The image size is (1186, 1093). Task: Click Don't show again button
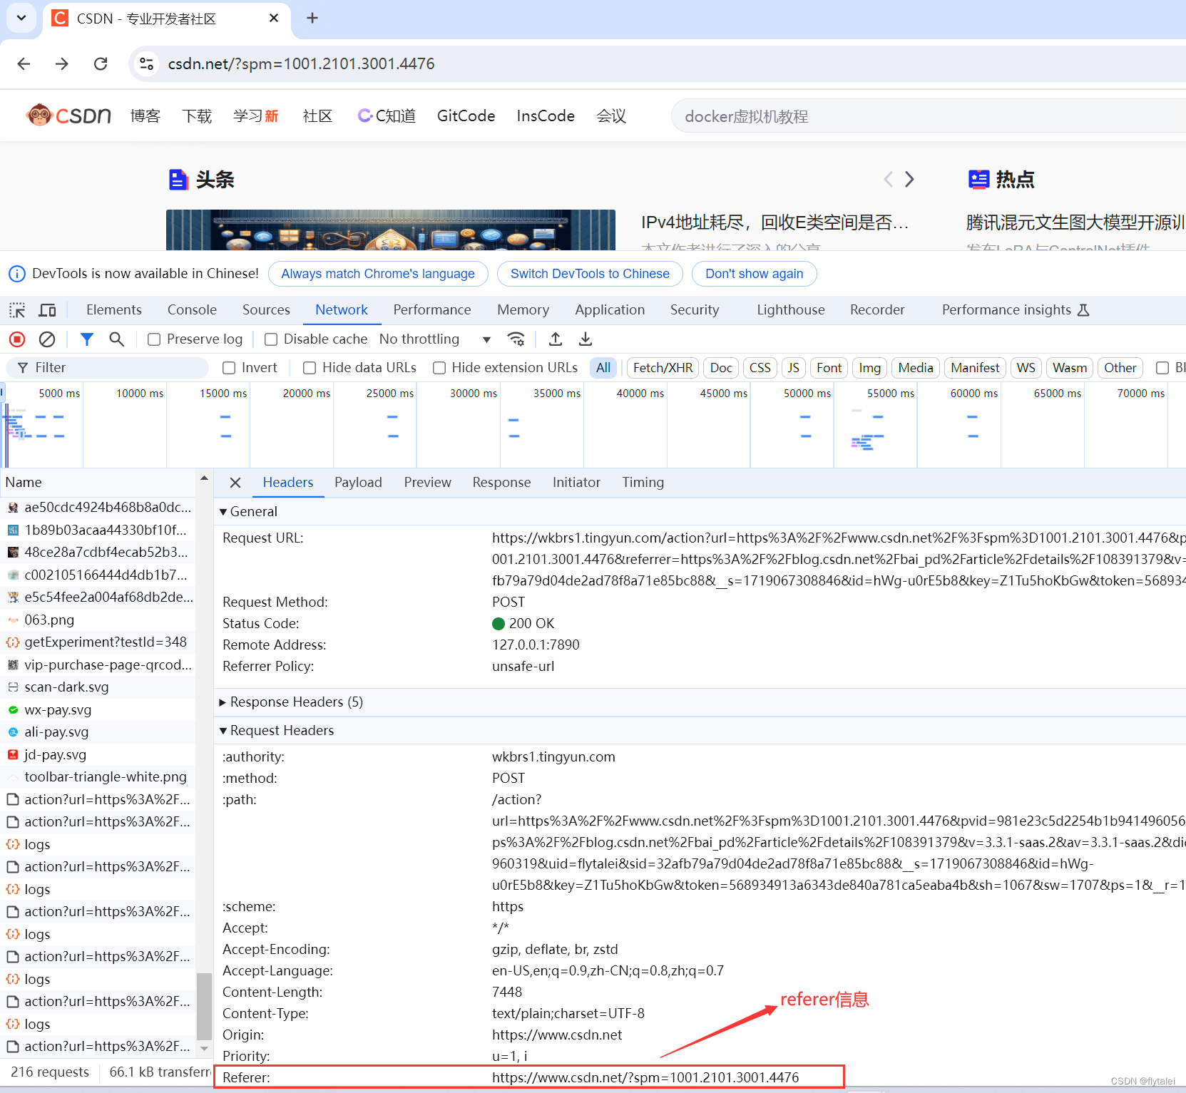pos(754,274)
